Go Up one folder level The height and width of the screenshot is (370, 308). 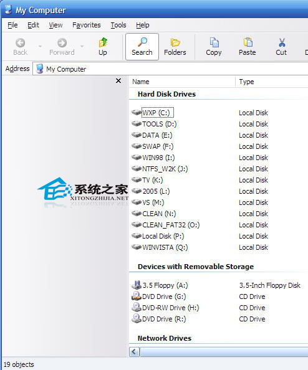pyautogui.click(x=103, y=47)
